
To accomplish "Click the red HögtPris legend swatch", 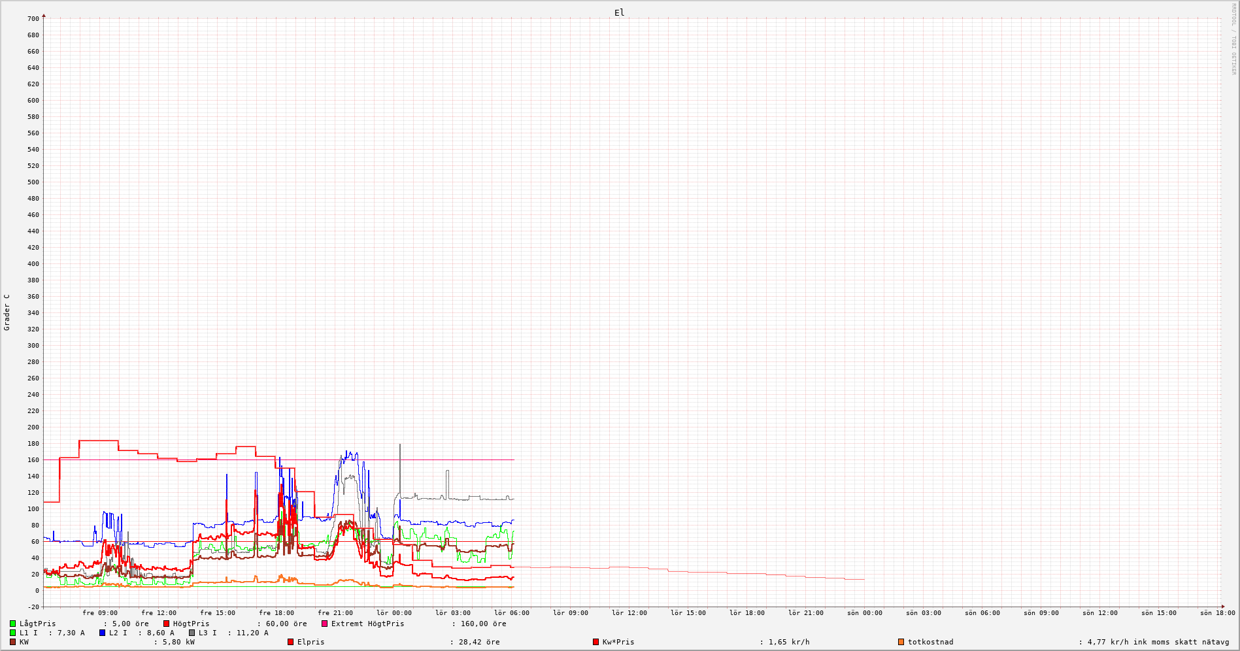I will tap(166, 624).
